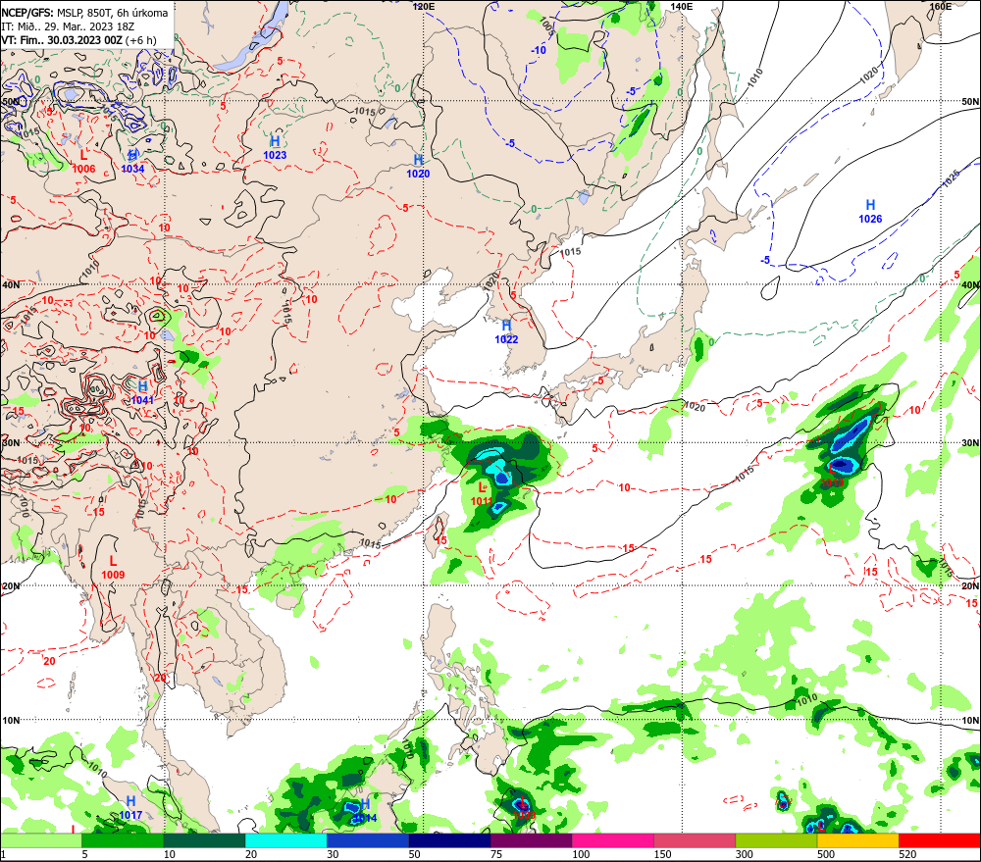981x862 pixels.
Task: Click the 1005 isobar label
Action: tap(546, 25)
